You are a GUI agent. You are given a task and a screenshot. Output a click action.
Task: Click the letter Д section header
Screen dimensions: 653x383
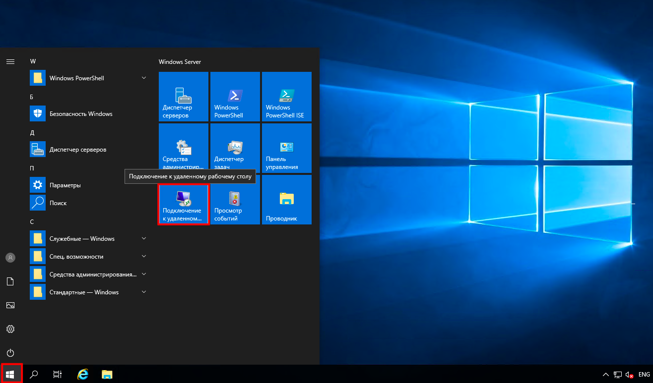click(32, 133)
